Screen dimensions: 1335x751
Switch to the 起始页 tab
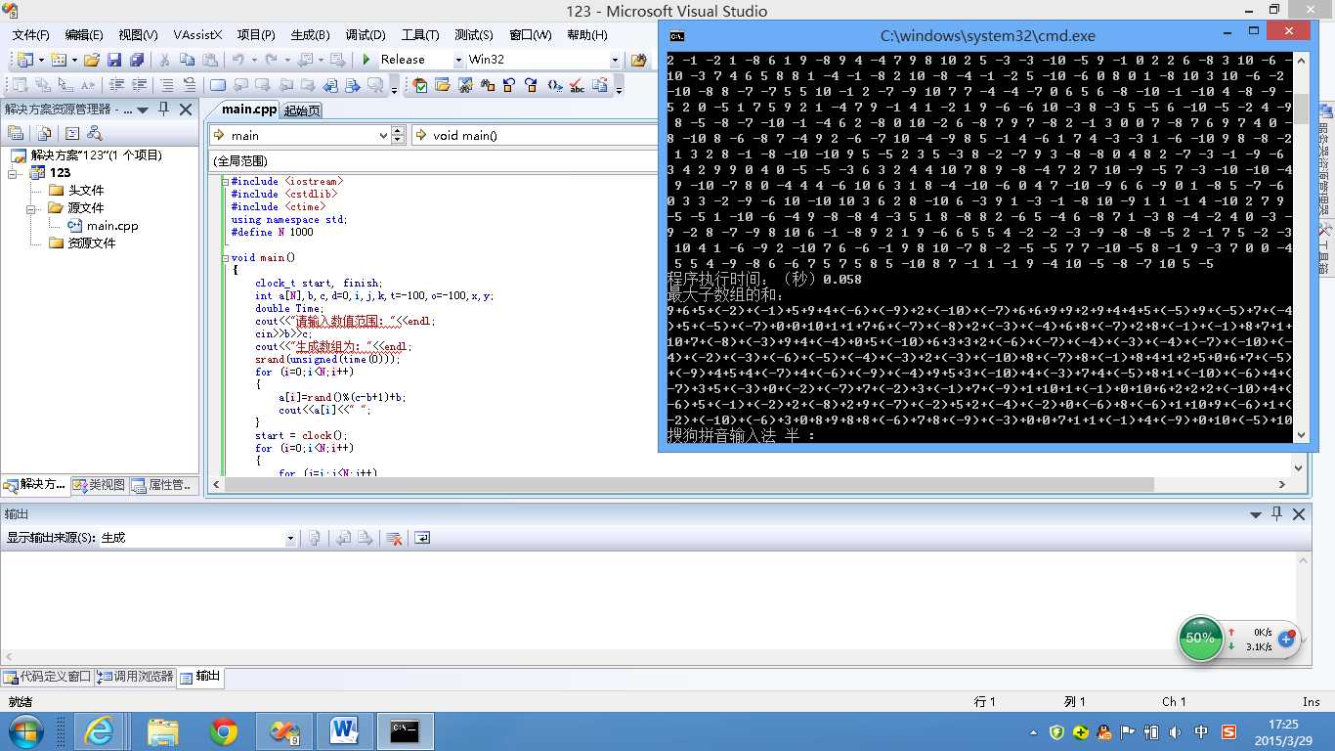pyautogui.click(x=302, y=110)
